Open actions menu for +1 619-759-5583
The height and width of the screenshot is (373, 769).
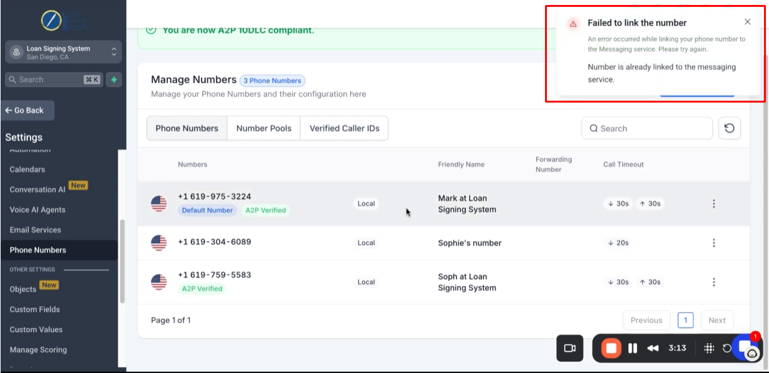[714, 282]
